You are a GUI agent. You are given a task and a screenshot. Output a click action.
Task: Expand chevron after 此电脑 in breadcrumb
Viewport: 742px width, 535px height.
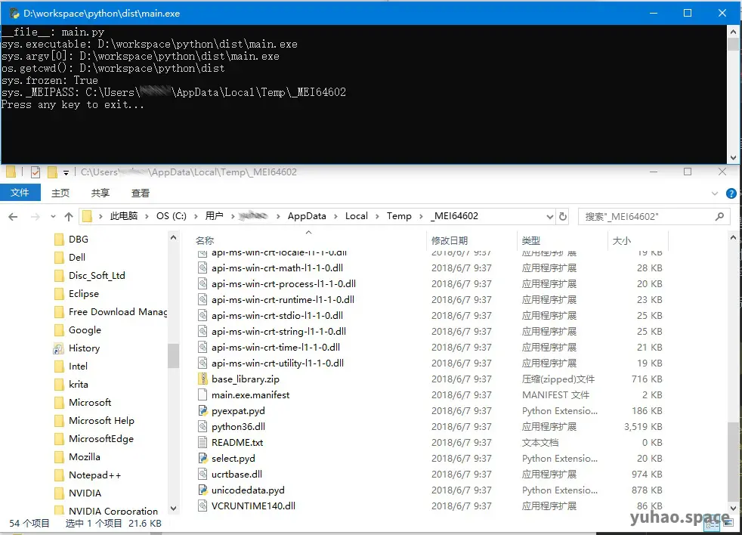click(x=147, y=216)
